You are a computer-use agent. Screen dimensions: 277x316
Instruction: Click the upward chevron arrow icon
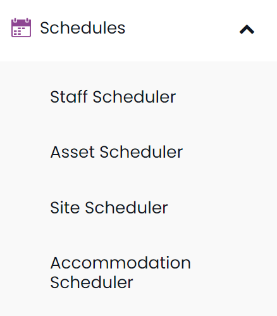tap(247, 29)
